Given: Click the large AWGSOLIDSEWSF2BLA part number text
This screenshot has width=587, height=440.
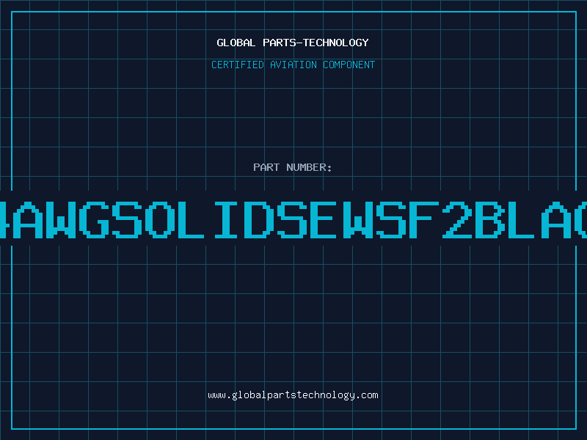Looking at the screenshot, I should (293, 220).
